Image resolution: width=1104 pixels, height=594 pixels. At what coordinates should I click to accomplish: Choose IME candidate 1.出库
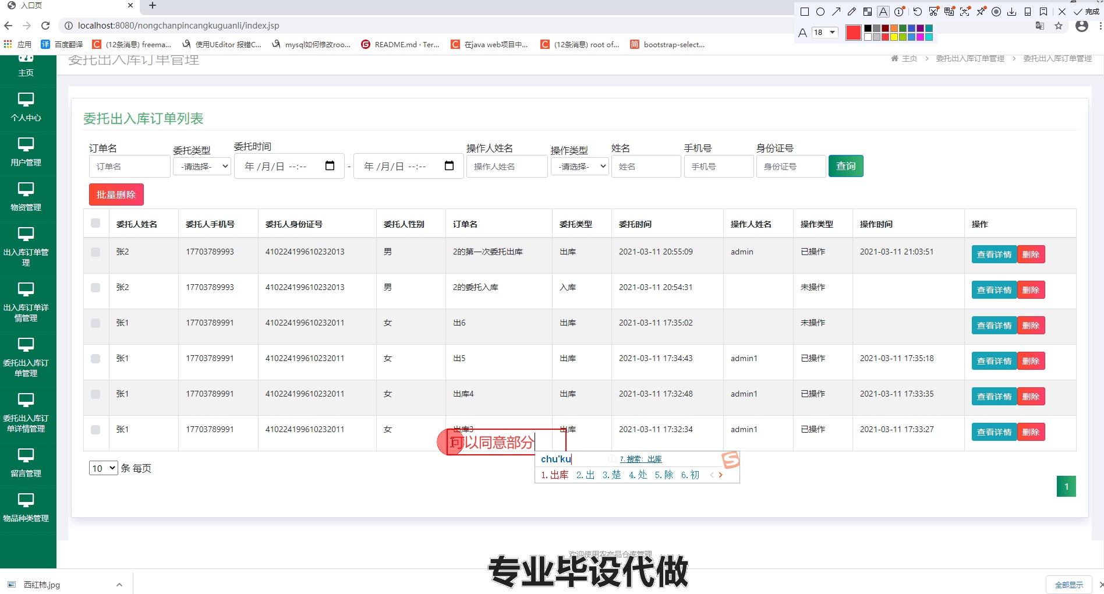[554, 475]
